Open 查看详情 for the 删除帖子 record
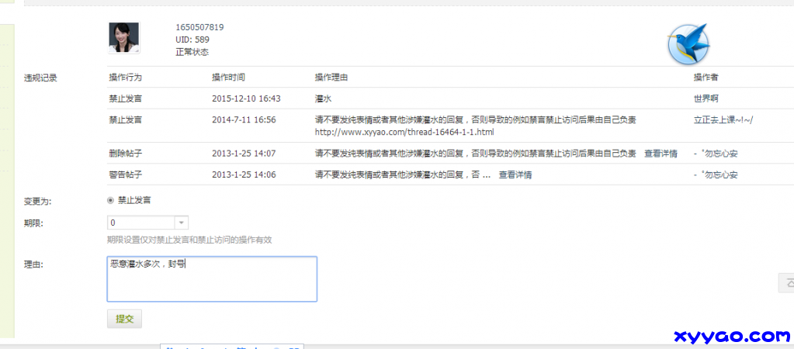Image resolution: width=794 pixels, height=349 pixels. coord(661,154)
